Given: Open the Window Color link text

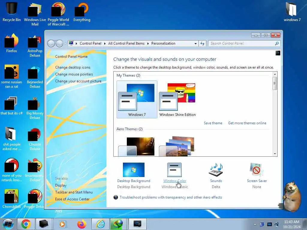Looking at the screenshot, I should click(x=175, y=181).
